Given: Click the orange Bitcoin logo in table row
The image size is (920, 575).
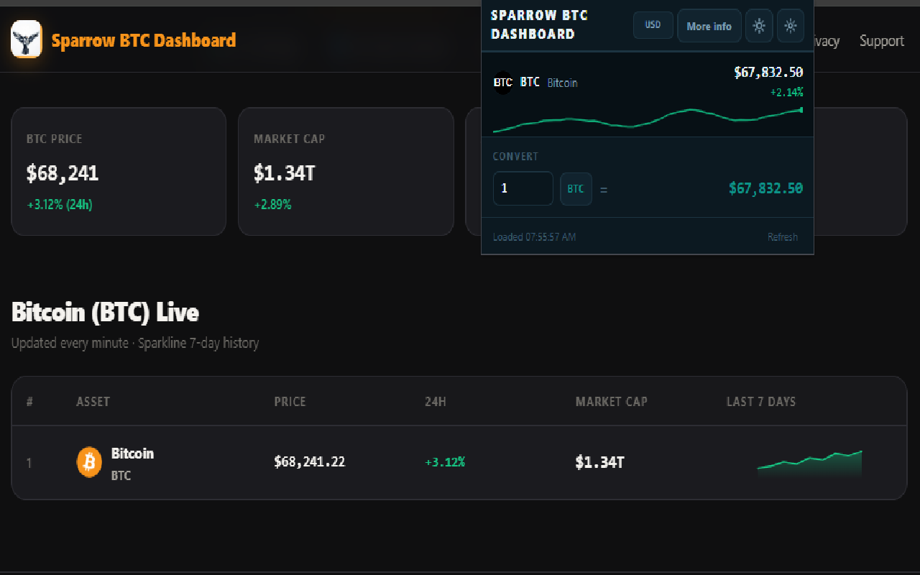Looking at the screenshot, I should pyautogui.click(x=89, y=462).
